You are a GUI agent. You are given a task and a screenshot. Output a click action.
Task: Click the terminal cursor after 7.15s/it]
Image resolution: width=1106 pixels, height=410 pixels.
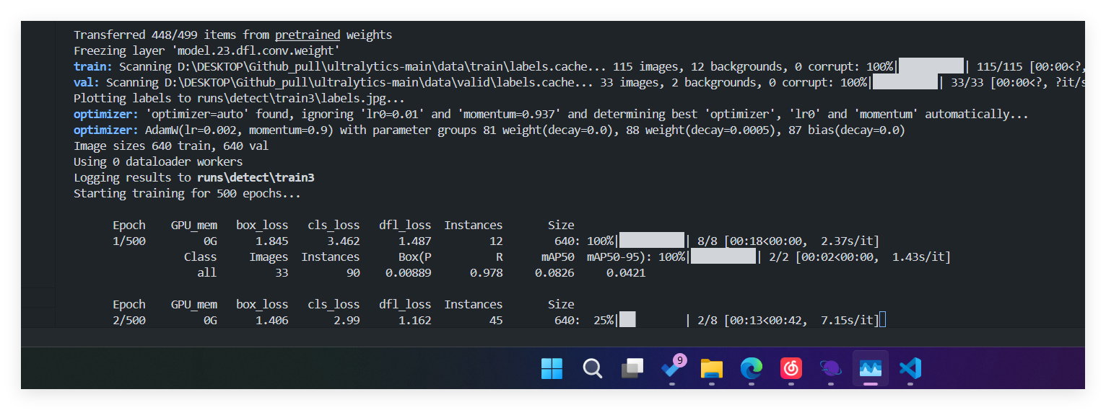(x=882, y=320)
